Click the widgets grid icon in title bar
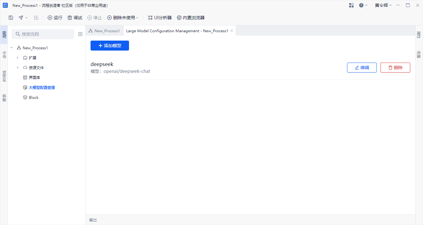 coord(351,5)
